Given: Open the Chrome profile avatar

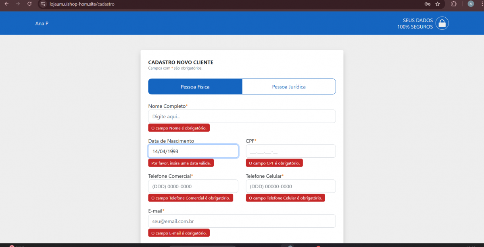Looking at the screenshot, I should pyautogui.click(x=471, y=4).
